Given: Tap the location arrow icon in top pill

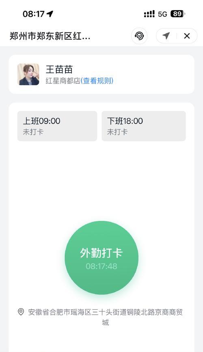Looking at the screenshot, I should (x=166, y=36).
